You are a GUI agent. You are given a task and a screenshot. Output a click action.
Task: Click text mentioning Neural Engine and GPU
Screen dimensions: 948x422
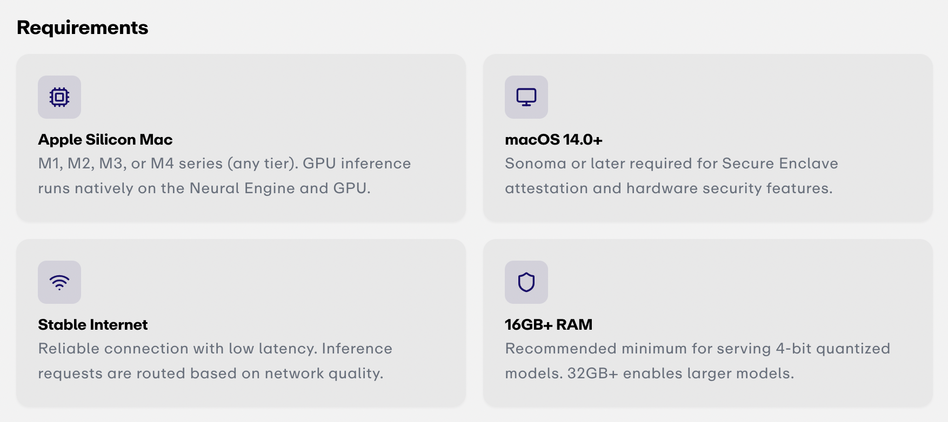[204, 188]
